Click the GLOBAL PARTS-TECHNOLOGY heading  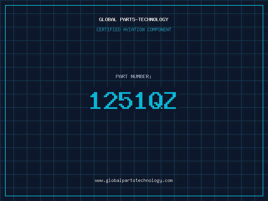(134, 19)
